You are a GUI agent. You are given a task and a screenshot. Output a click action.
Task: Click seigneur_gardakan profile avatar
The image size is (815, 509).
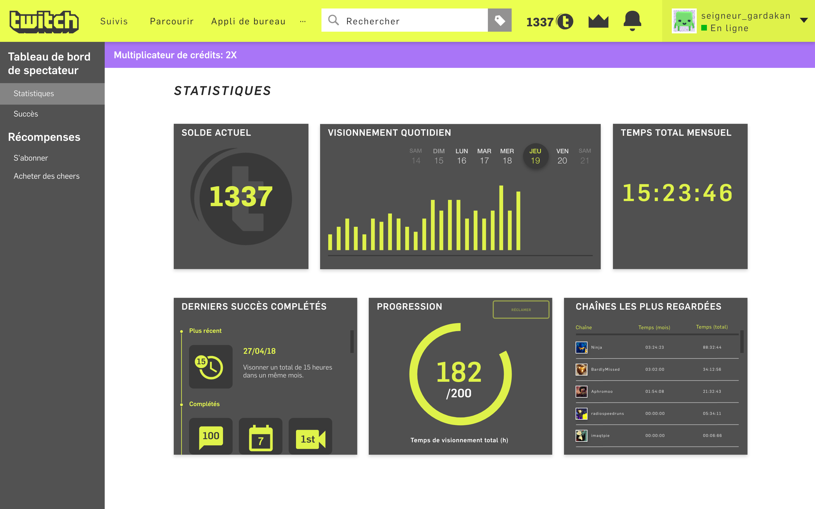point(684,21)
